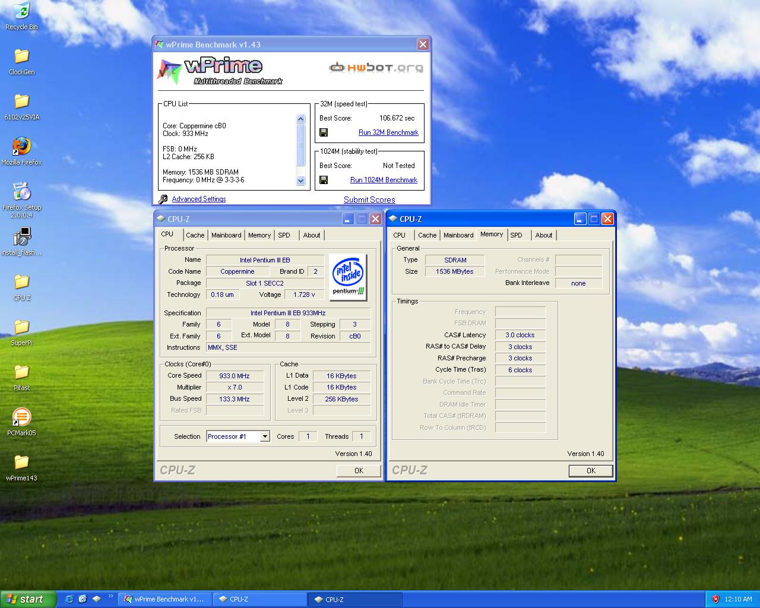Viewport: 760px width, 608px height.
Task: Minimize the left CPU-Z window
Action: (348, 219)
